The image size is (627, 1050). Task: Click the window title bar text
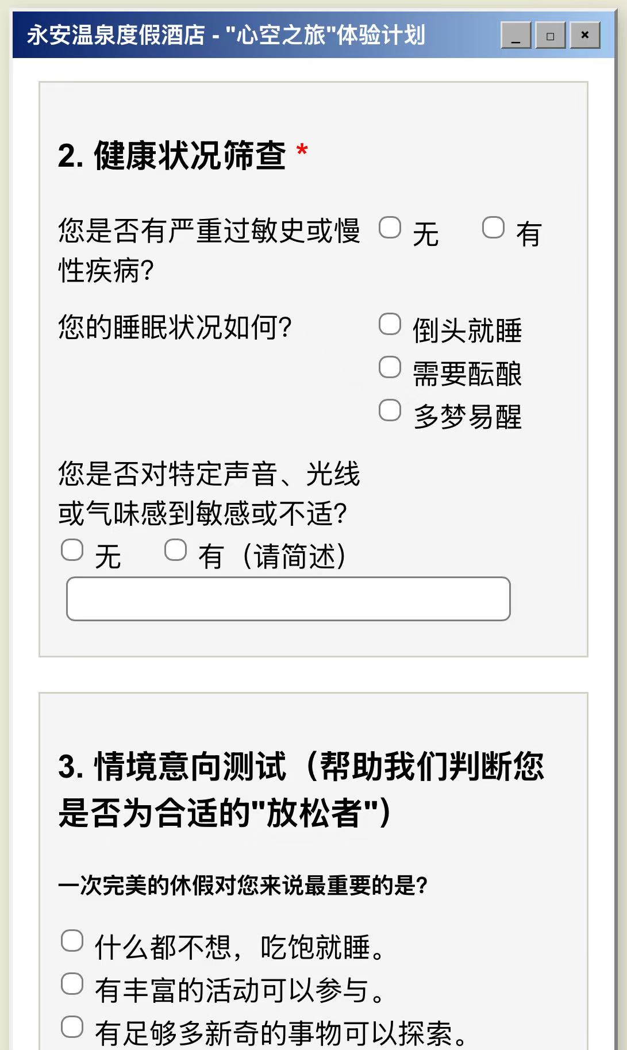(226, 36)
